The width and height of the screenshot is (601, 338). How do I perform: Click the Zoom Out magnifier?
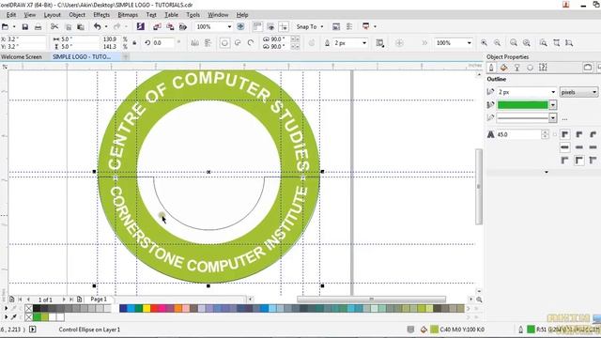click(497, 43)
